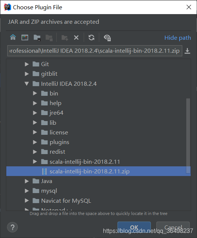Expand the mysql folder
This screenshot has height=238, width=197.
27,191
